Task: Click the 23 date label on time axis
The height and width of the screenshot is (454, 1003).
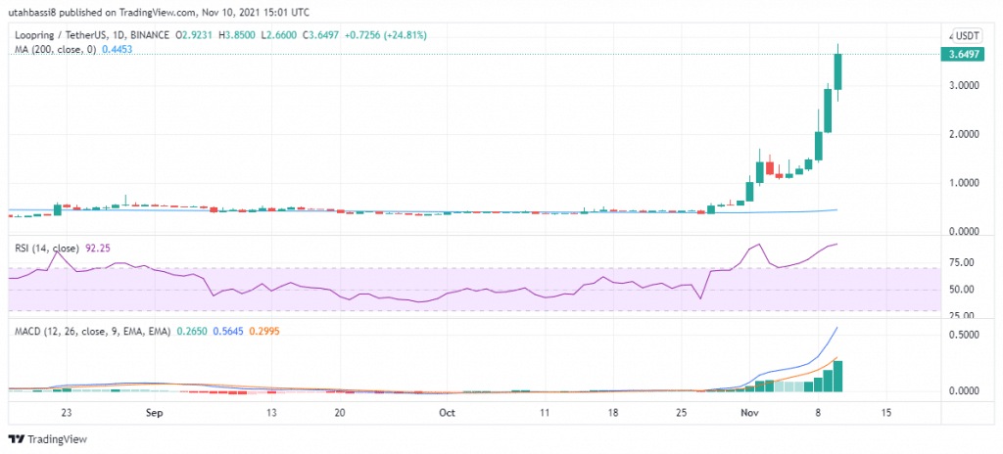Action: click(x=66, y=413)
